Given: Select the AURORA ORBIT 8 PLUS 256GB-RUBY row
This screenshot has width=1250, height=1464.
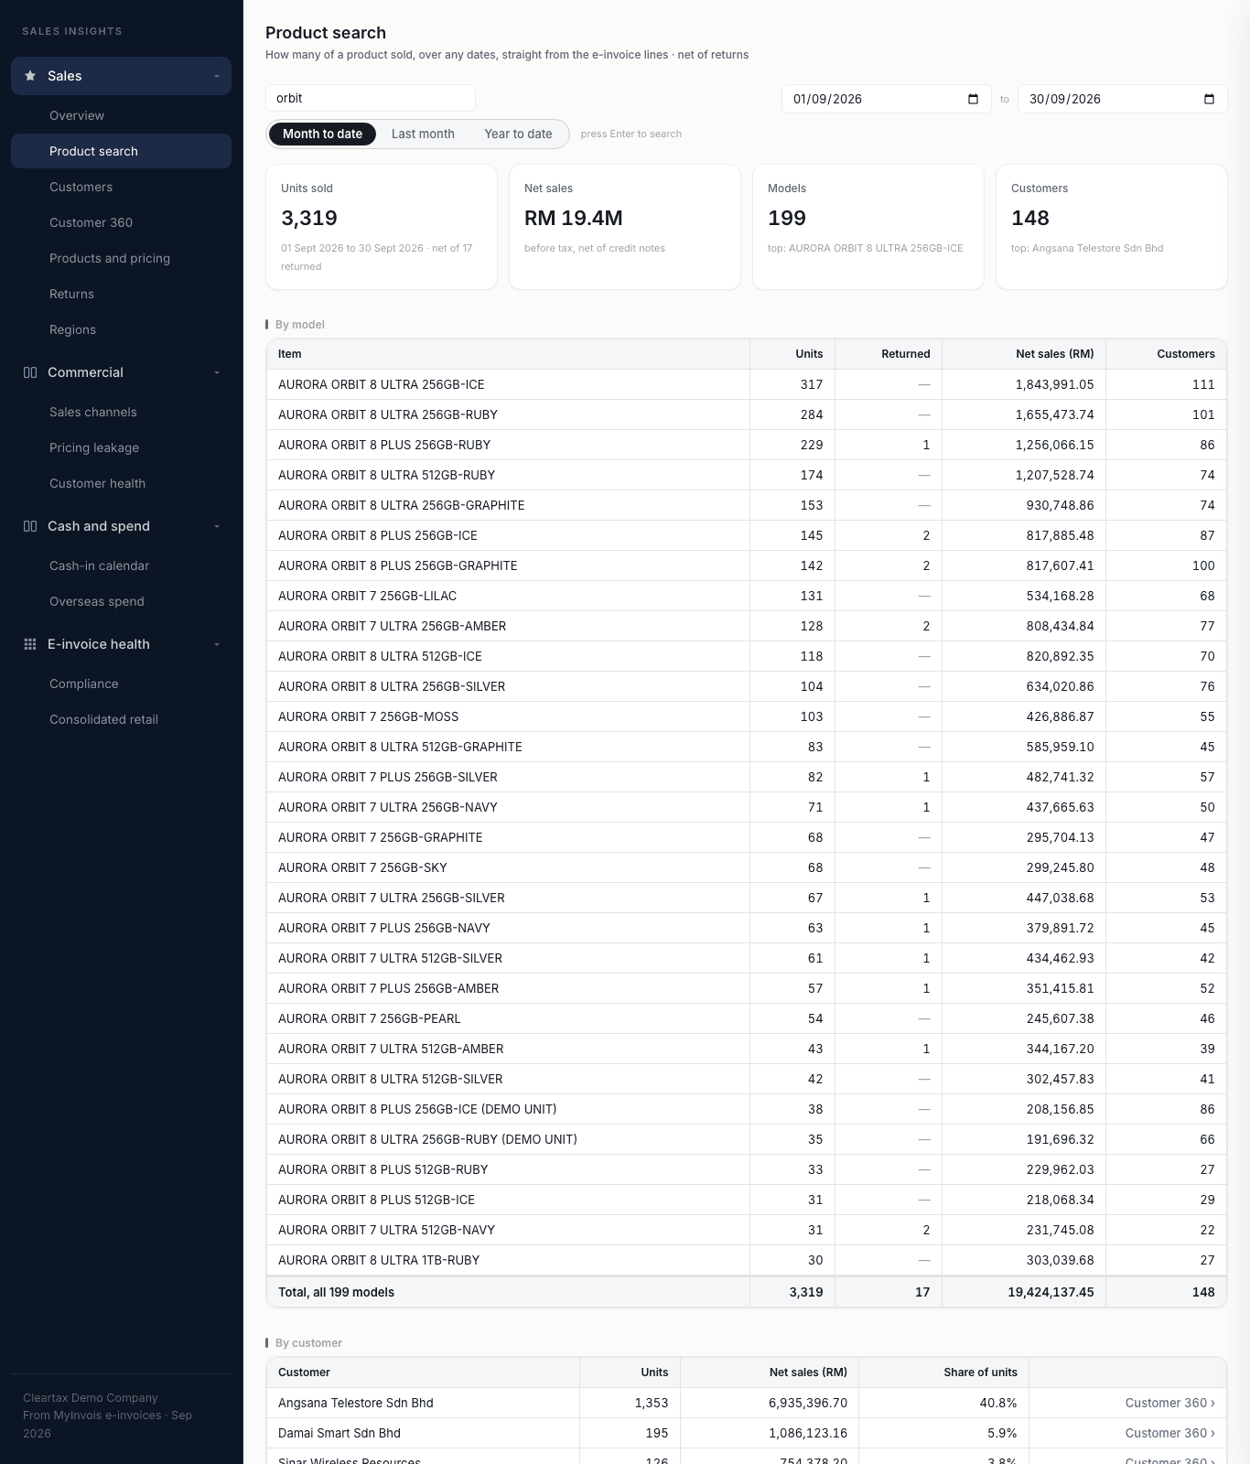Looking at the screenshot, I should point(747,445).
